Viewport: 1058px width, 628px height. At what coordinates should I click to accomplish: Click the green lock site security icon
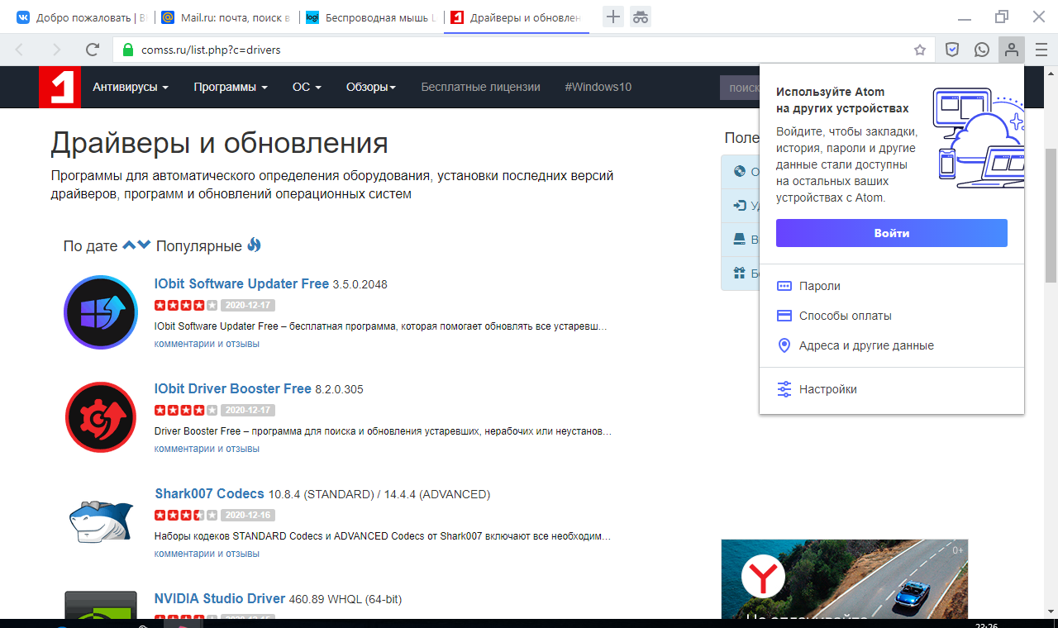(x=127, y=50)
